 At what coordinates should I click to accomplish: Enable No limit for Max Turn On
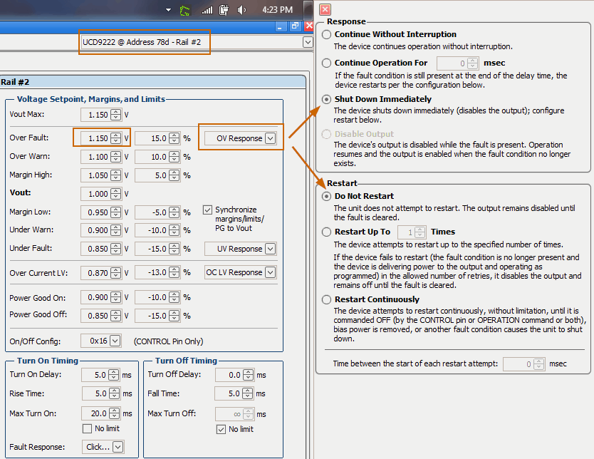(87, 428)
